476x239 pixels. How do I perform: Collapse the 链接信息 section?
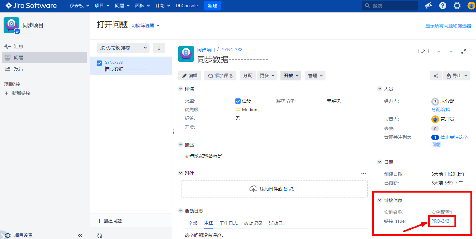(x=380, y=200)
